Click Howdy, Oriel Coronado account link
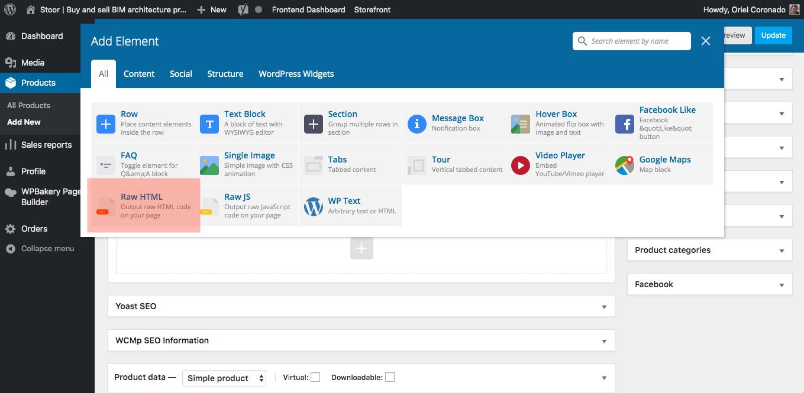Screen dimensions: 804x393 tap(751, 9)
